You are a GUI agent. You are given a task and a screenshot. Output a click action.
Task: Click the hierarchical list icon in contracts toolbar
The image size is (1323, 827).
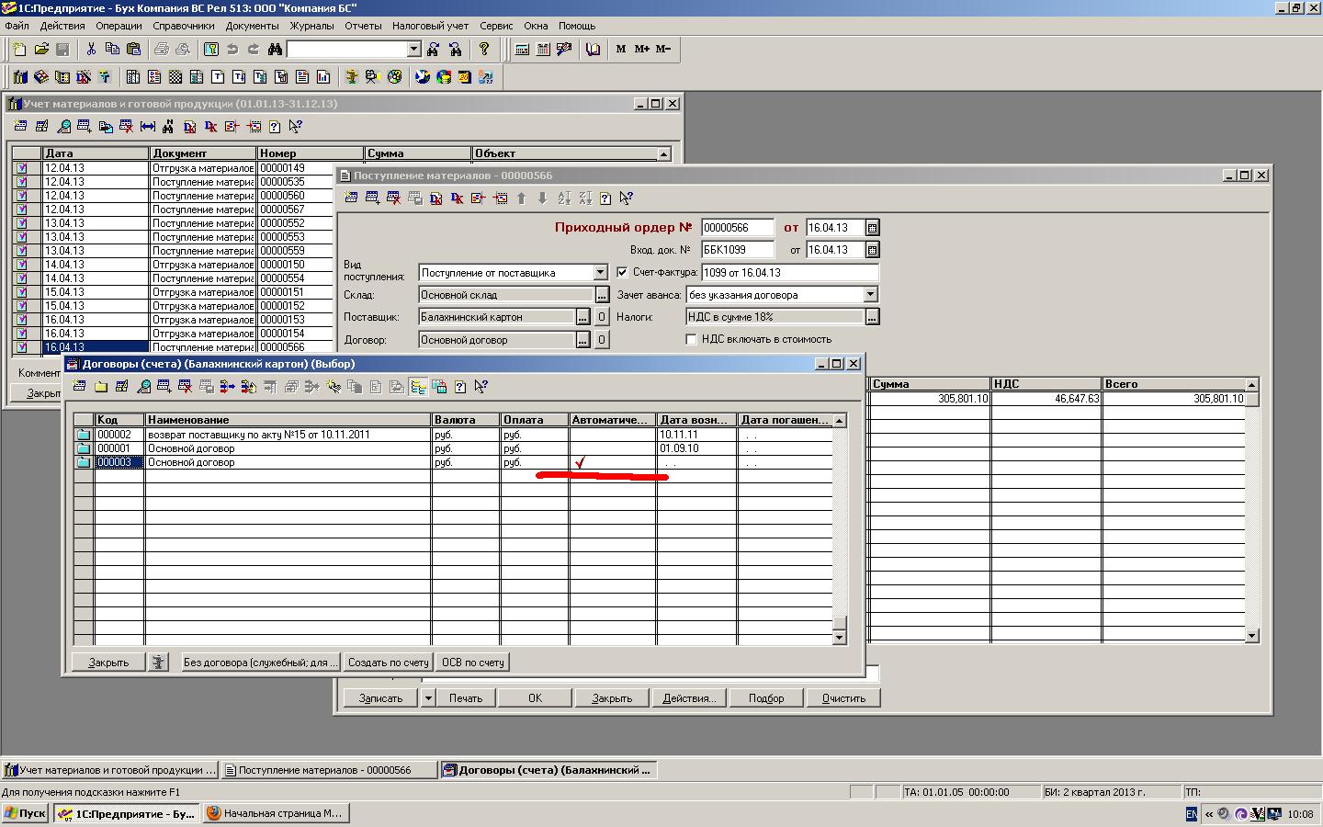(418, 387)
